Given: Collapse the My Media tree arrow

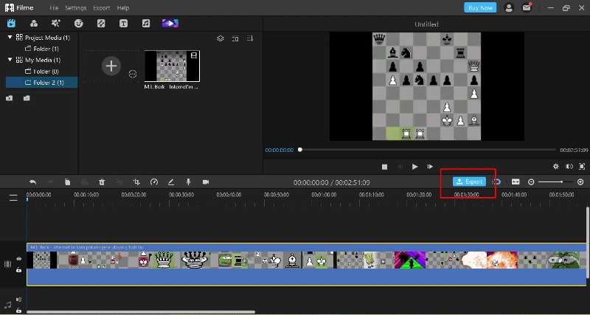Looking at the screenshot, I should (10, 60).
